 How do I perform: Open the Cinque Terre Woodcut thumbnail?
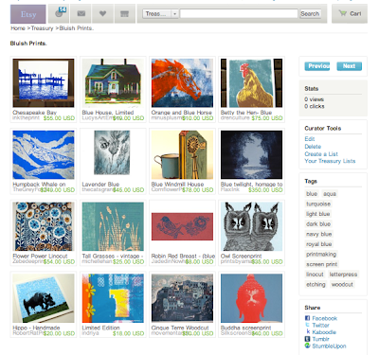[x=182, y=298]
